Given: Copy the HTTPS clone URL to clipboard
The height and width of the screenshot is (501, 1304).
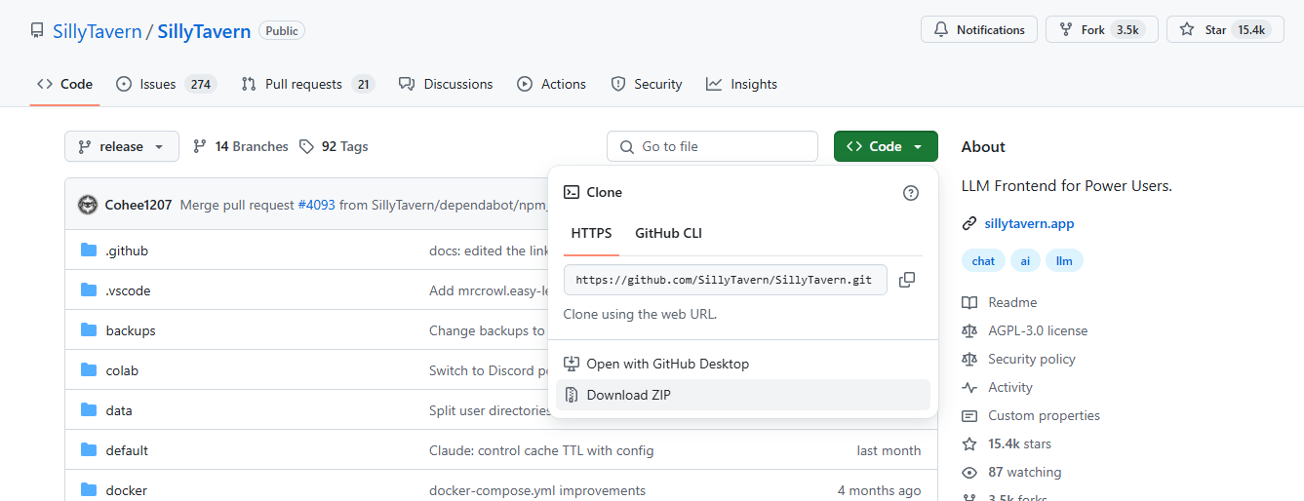Looking at the screenshot, I should point(907,280).
